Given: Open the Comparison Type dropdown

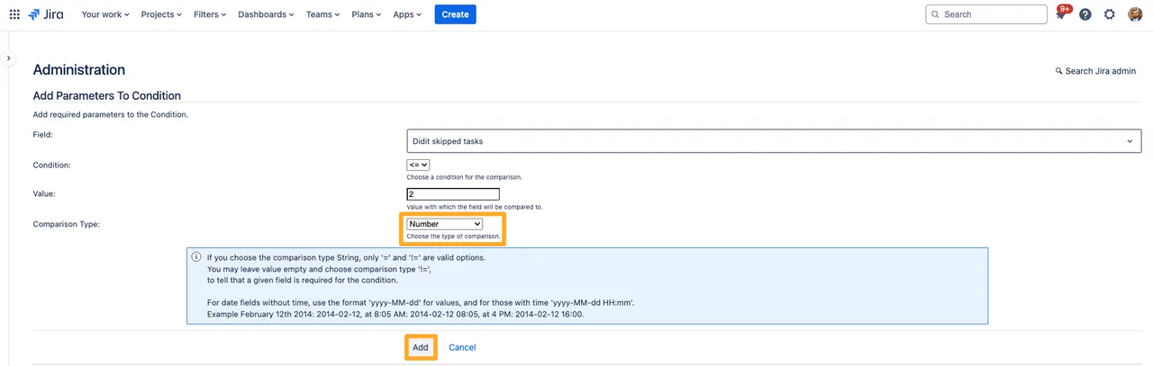Looking at the screenshot, I should pos(445,224).
